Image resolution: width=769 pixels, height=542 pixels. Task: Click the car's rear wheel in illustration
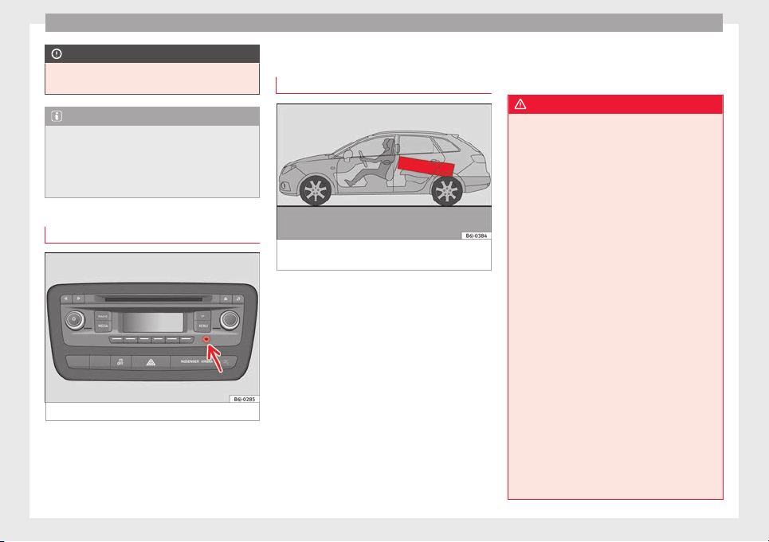point(447,190)
